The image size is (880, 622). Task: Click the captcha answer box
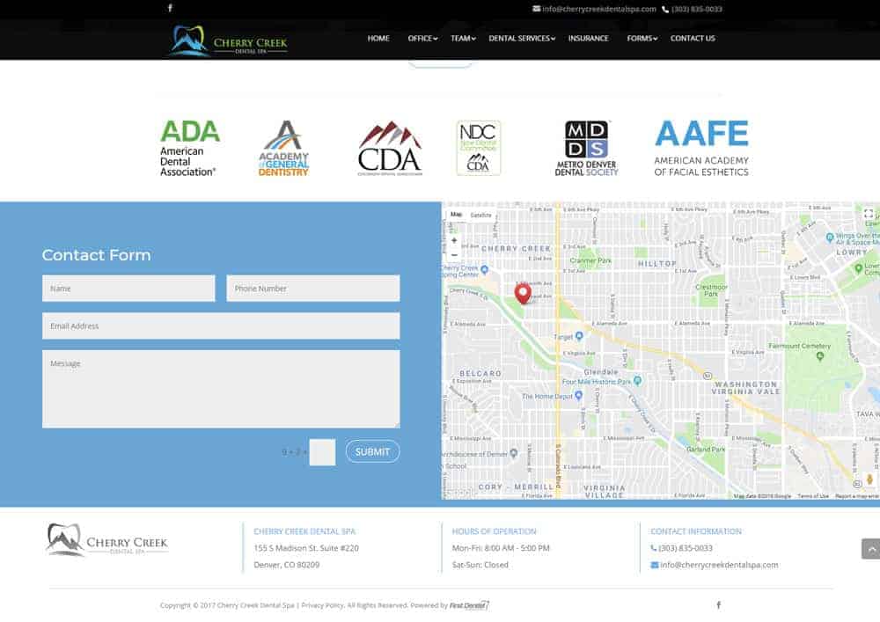pos(323,452)
